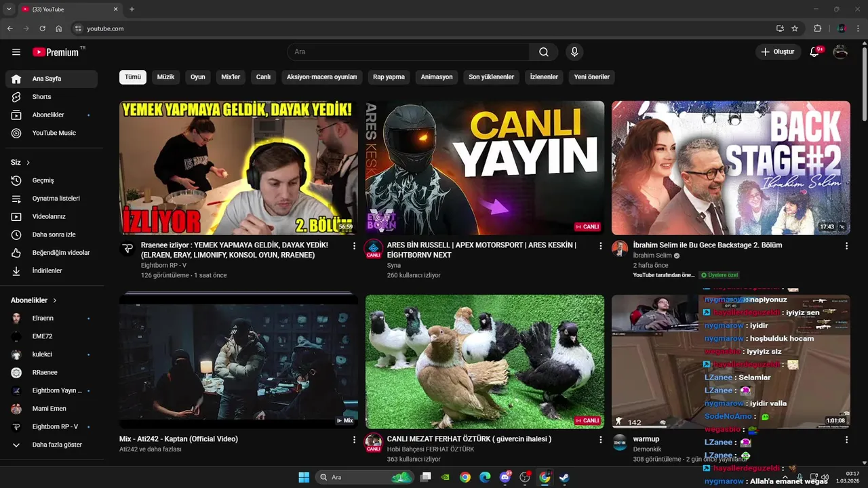Click the YouTube search field
Screen dimensions: 868x488
408,52
